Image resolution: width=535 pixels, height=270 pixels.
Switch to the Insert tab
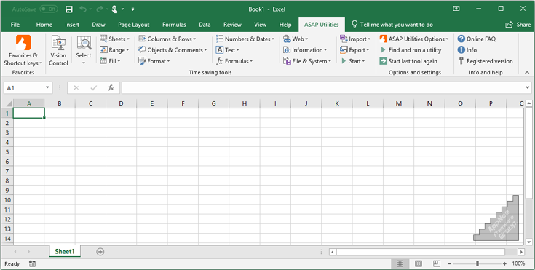(x=72, y=25)
